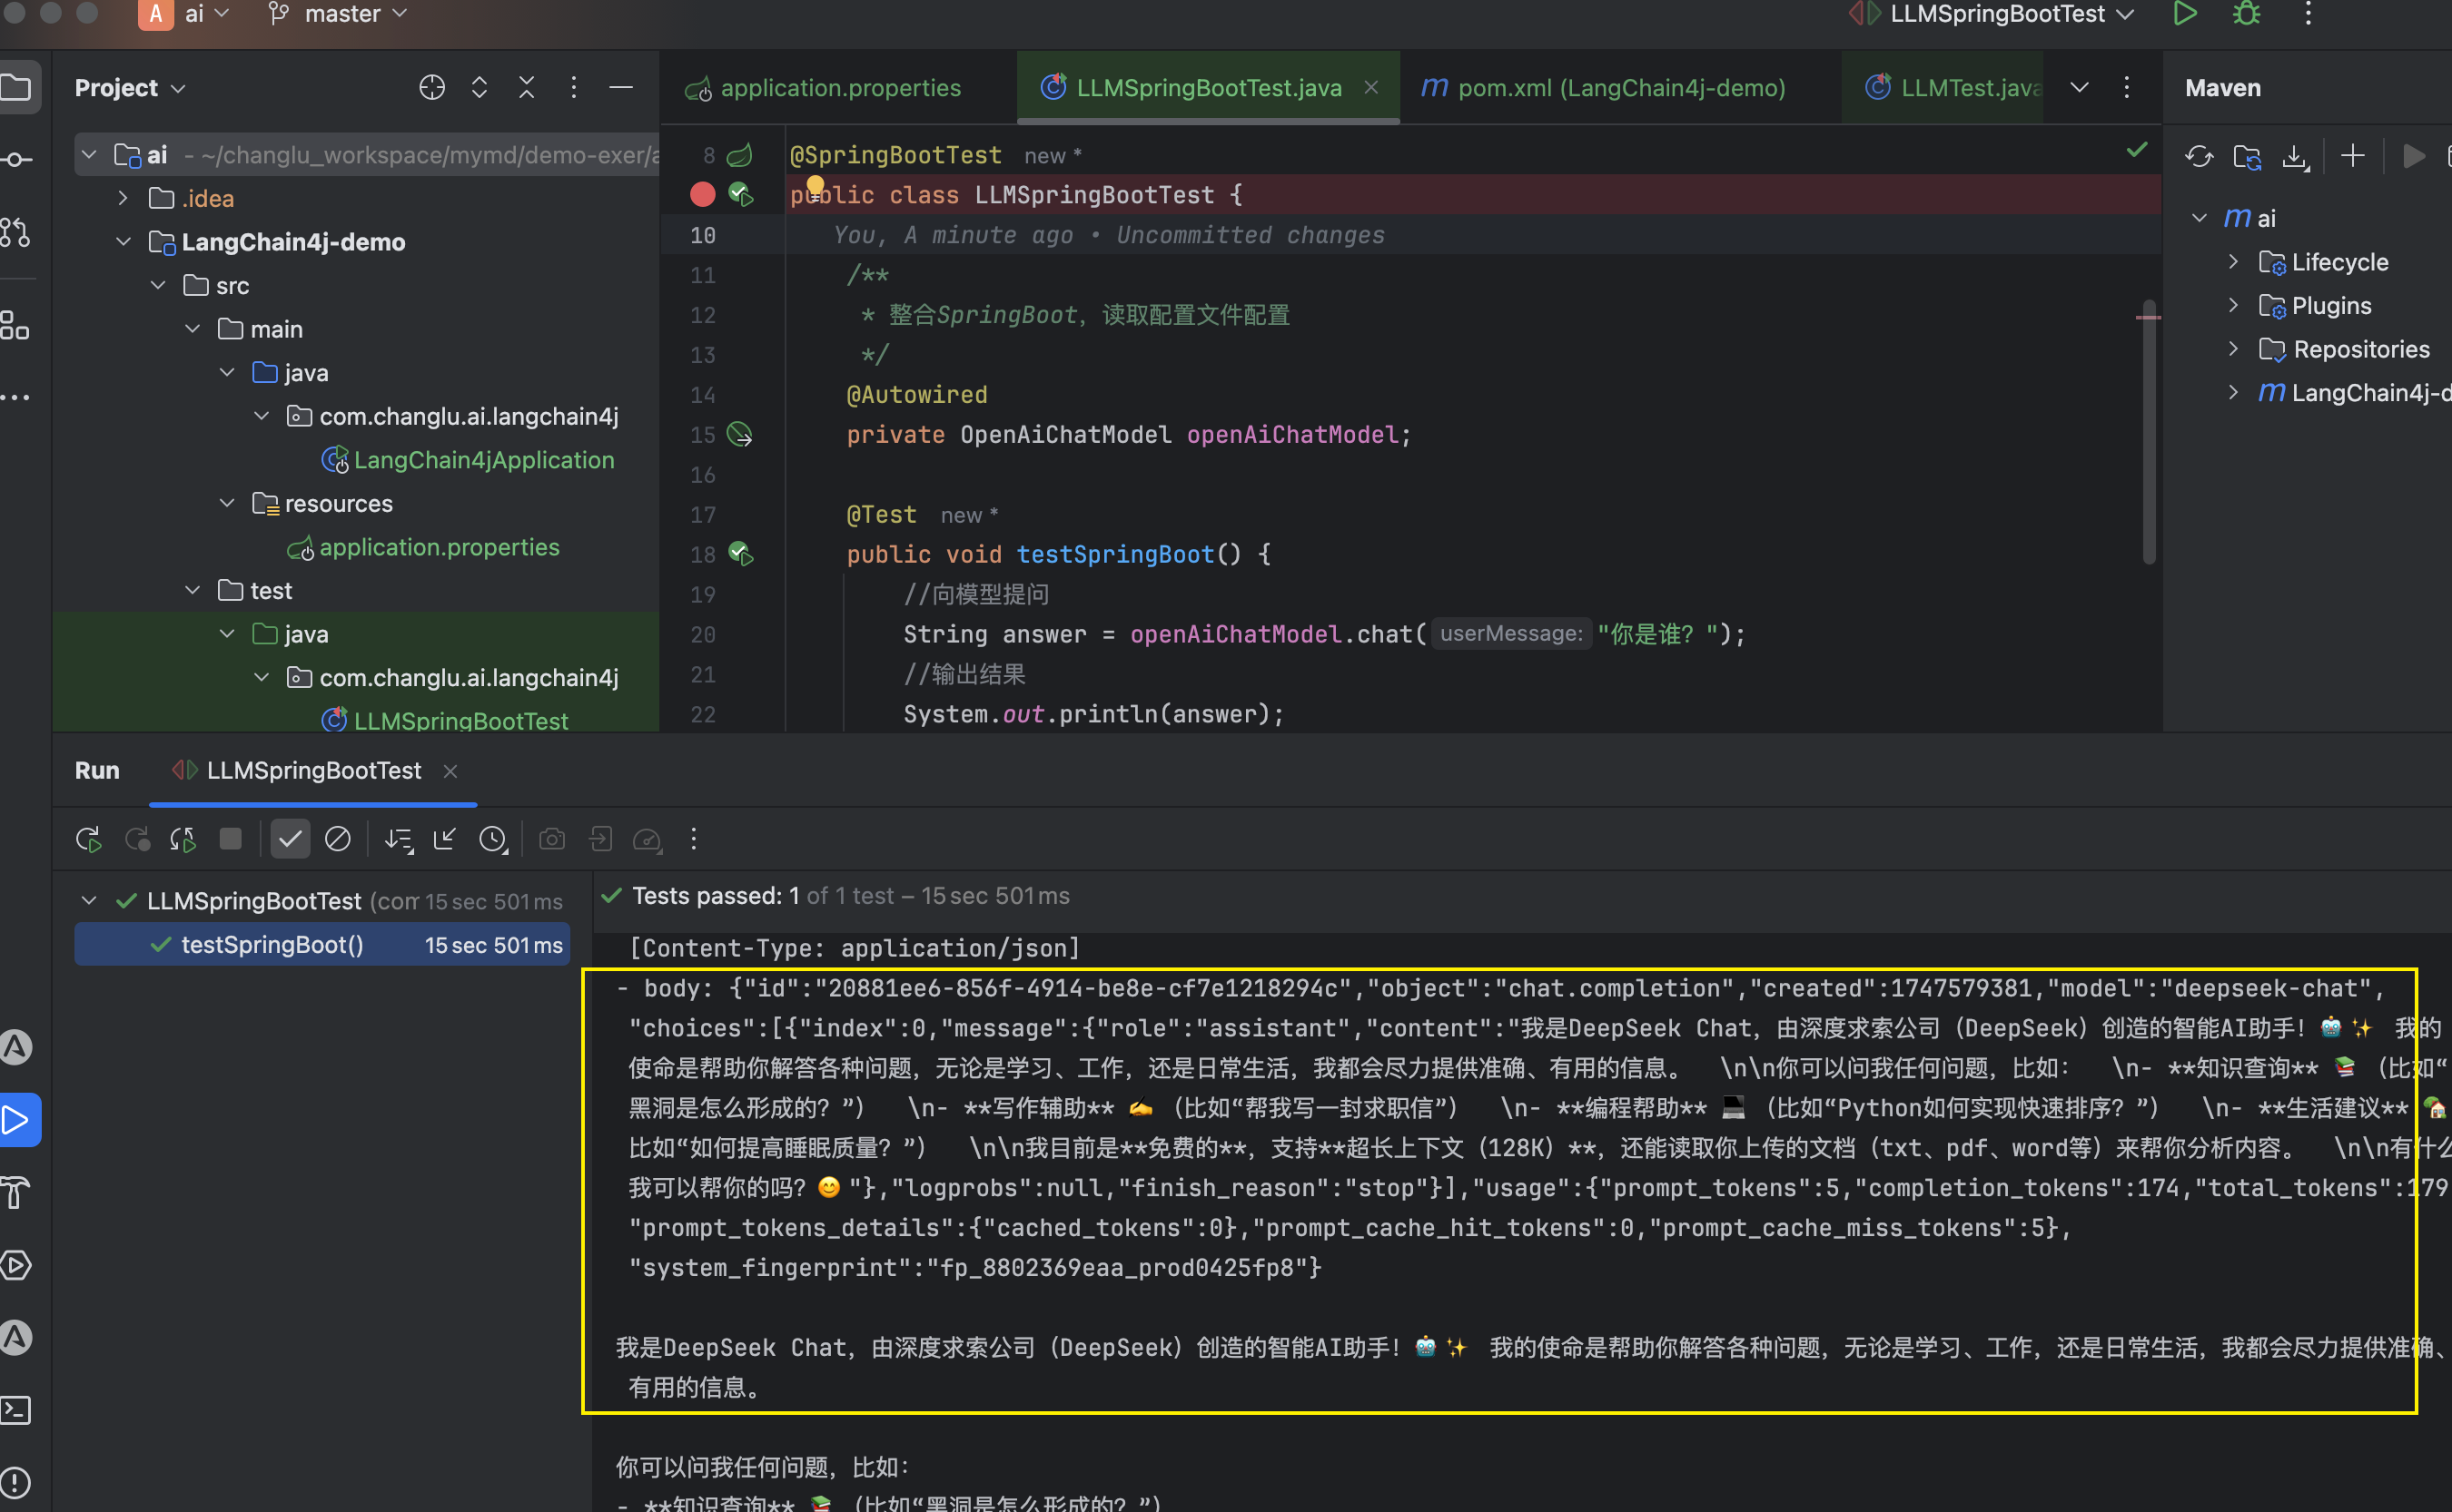Select testSpringBoot() test result row
The image size is (2452, 1512).
(322, 944)
